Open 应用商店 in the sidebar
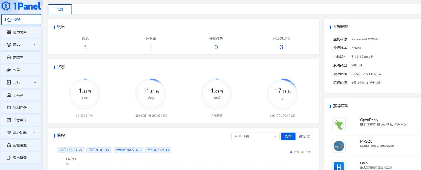Screen dimensions: 421x170 (x=21, y=32)
